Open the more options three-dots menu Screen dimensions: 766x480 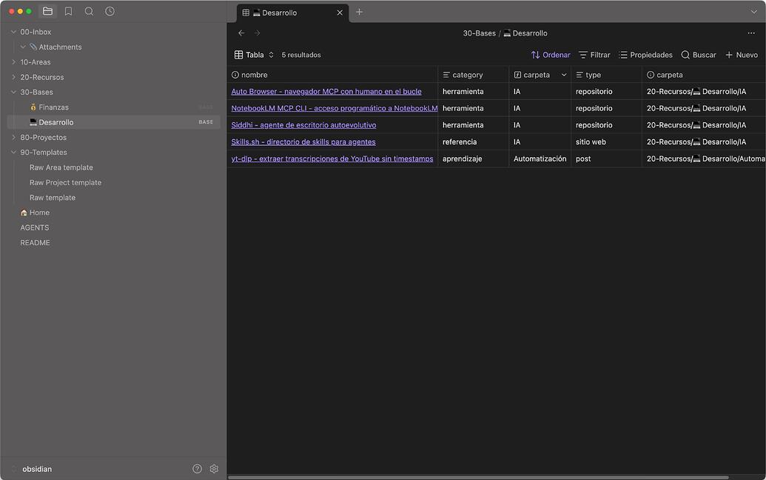751,33
